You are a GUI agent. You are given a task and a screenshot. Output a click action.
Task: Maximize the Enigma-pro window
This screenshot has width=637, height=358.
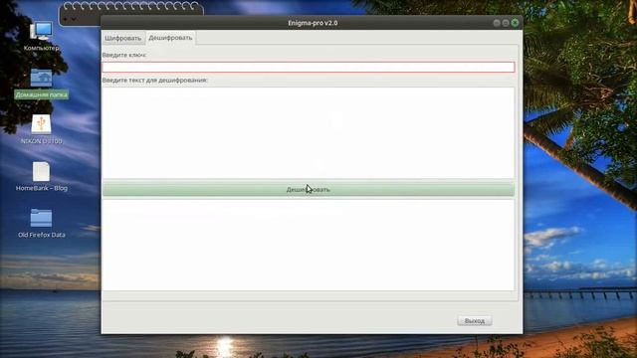(x=506, y=23)
